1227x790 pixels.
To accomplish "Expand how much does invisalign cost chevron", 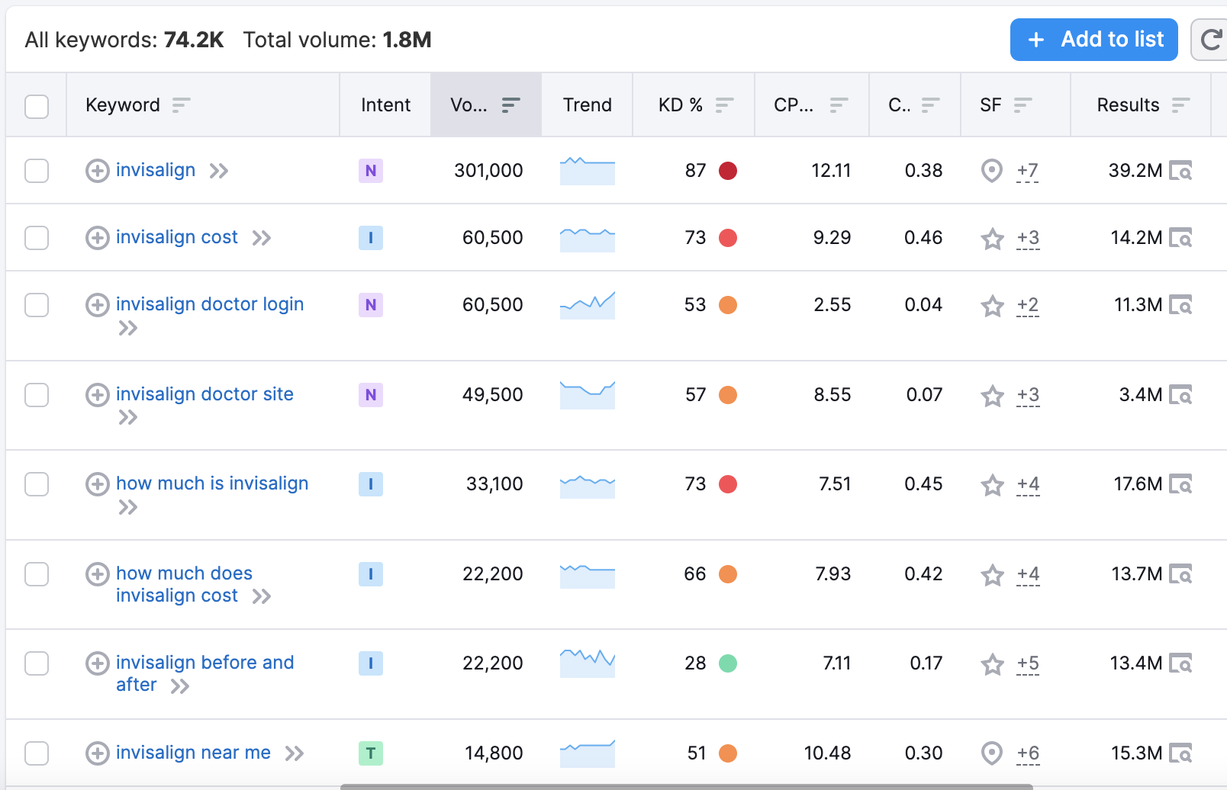I will [x=262, y=596].
